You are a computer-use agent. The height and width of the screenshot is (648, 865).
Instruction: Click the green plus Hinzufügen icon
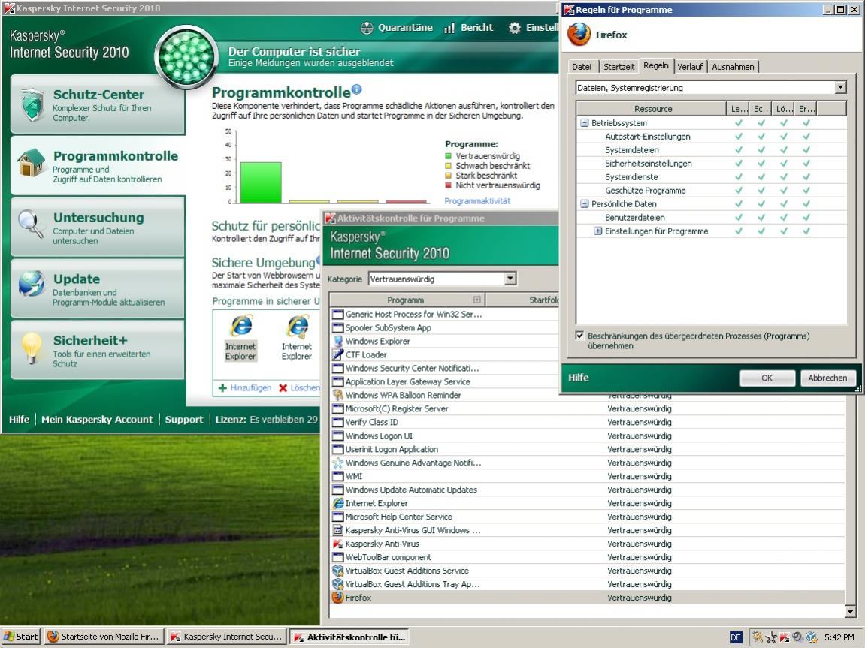pyautogui.click(x=222, y=388)
